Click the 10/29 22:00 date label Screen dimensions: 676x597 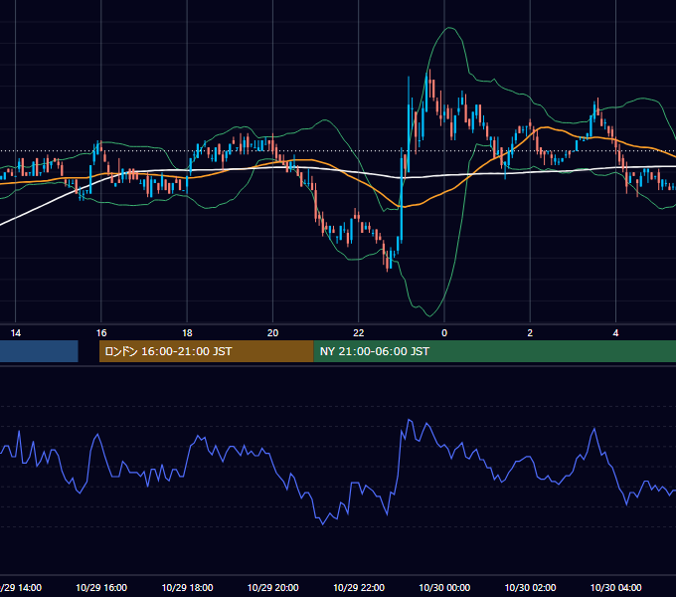coord(359,587)
